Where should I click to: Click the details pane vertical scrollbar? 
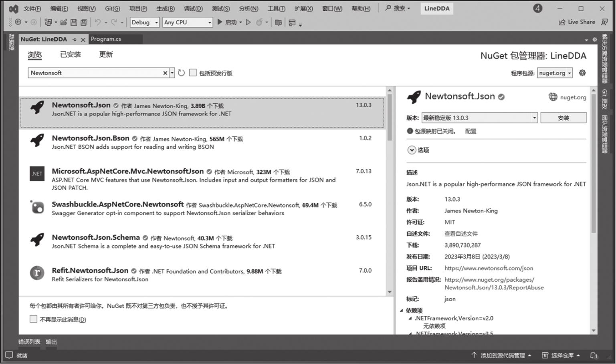[594, 163]
